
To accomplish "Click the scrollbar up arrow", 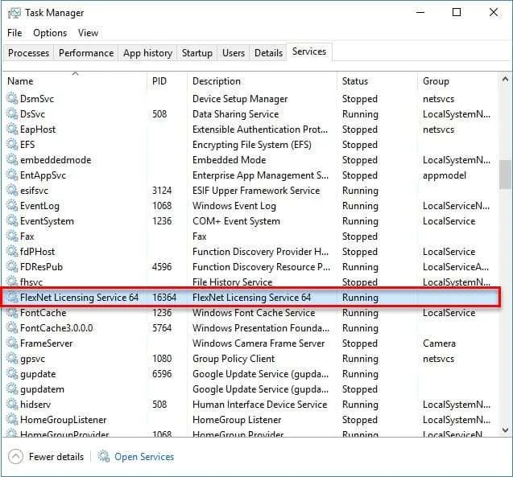I will click(x=505, y=79).
